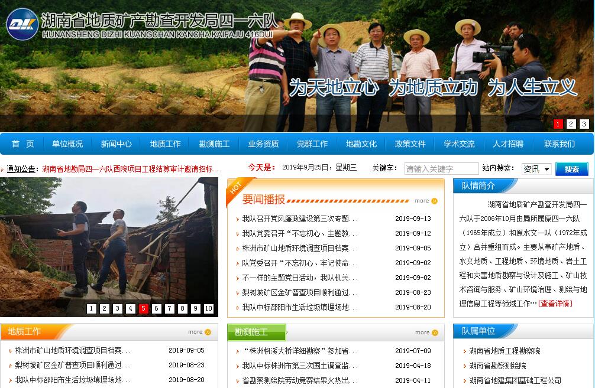Open 湖南省地质工程勘察院 link
The image size is (595, 388).
(505, 351)
